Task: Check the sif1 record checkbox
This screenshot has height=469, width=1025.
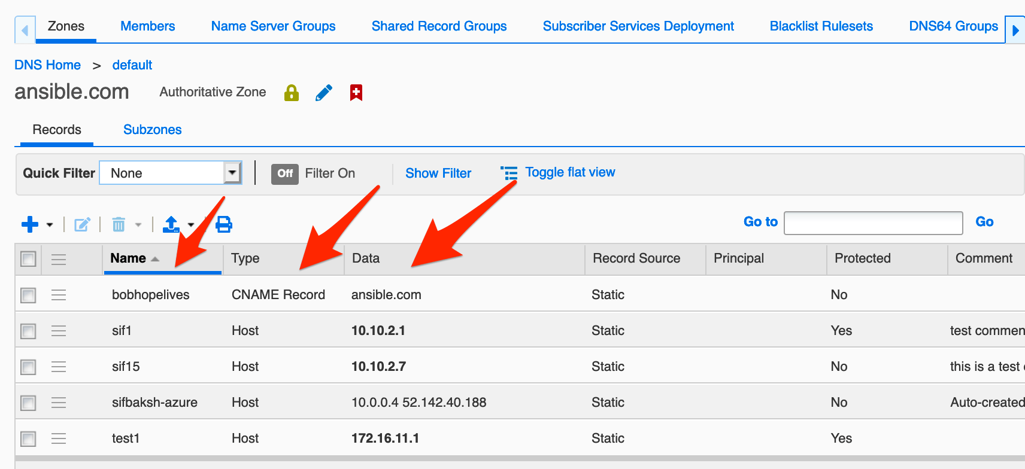Action: tap(28, 331)
